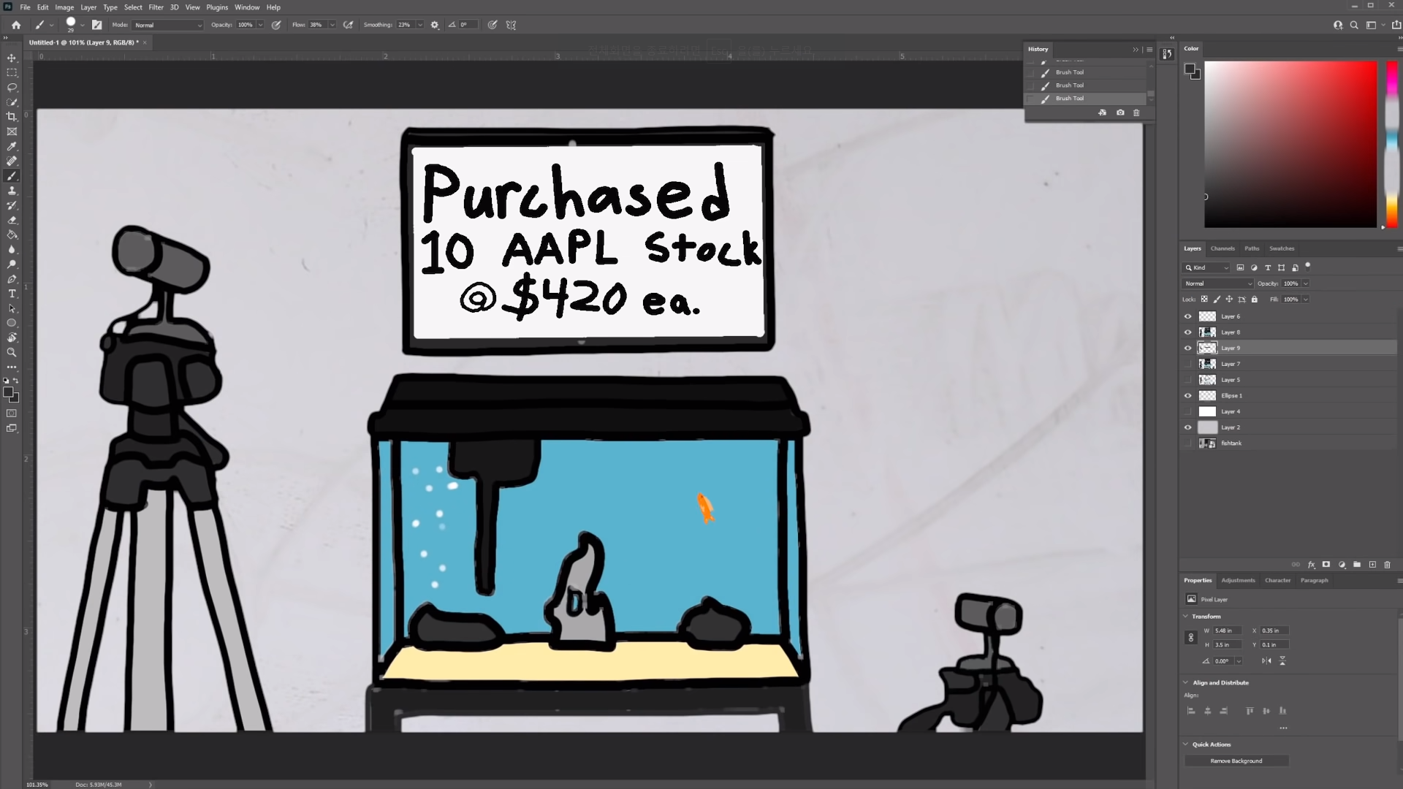Select the Eyedropper tool
This screenshot has height=789, width=1403.
[12, 146]
